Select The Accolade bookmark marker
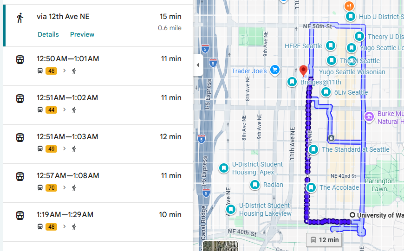Image resolution: width=404 pixels, height=251 pixels. click(311, 187)
